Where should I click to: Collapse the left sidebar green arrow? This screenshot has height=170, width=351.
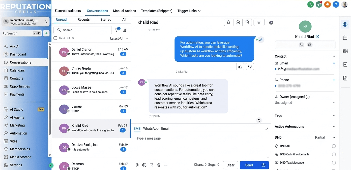click(51, 165)
